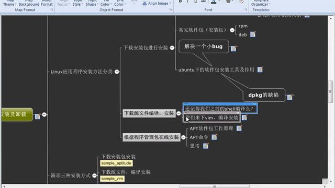Click the Align Image icon

(x=144, y=3)
